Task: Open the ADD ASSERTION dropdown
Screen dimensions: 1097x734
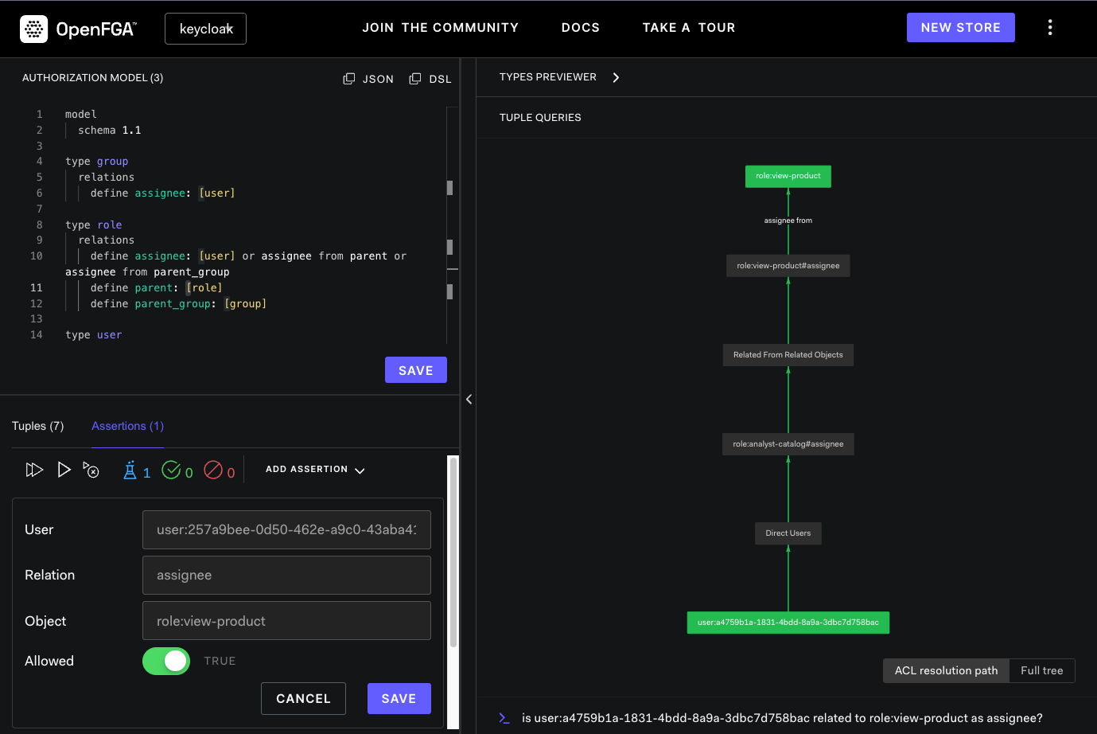Action: (x=315, y=469)
